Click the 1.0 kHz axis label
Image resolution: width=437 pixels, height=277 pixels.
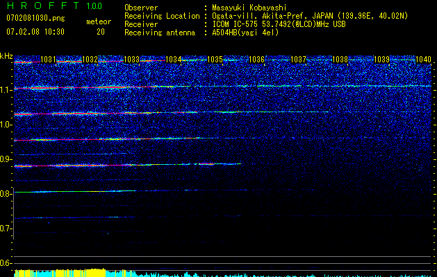6,125
